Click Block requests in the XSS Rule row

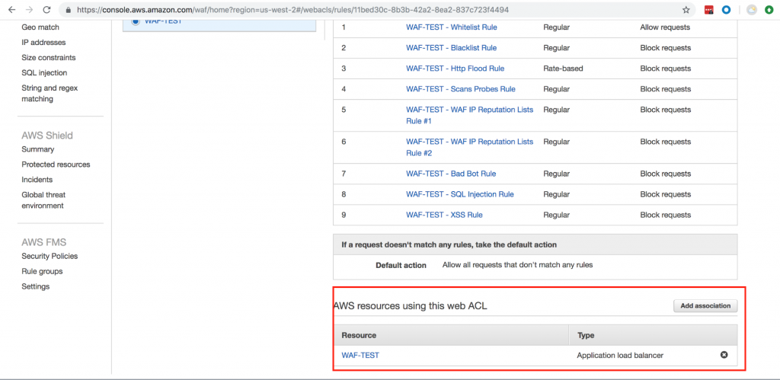click(x=665, y=215)
